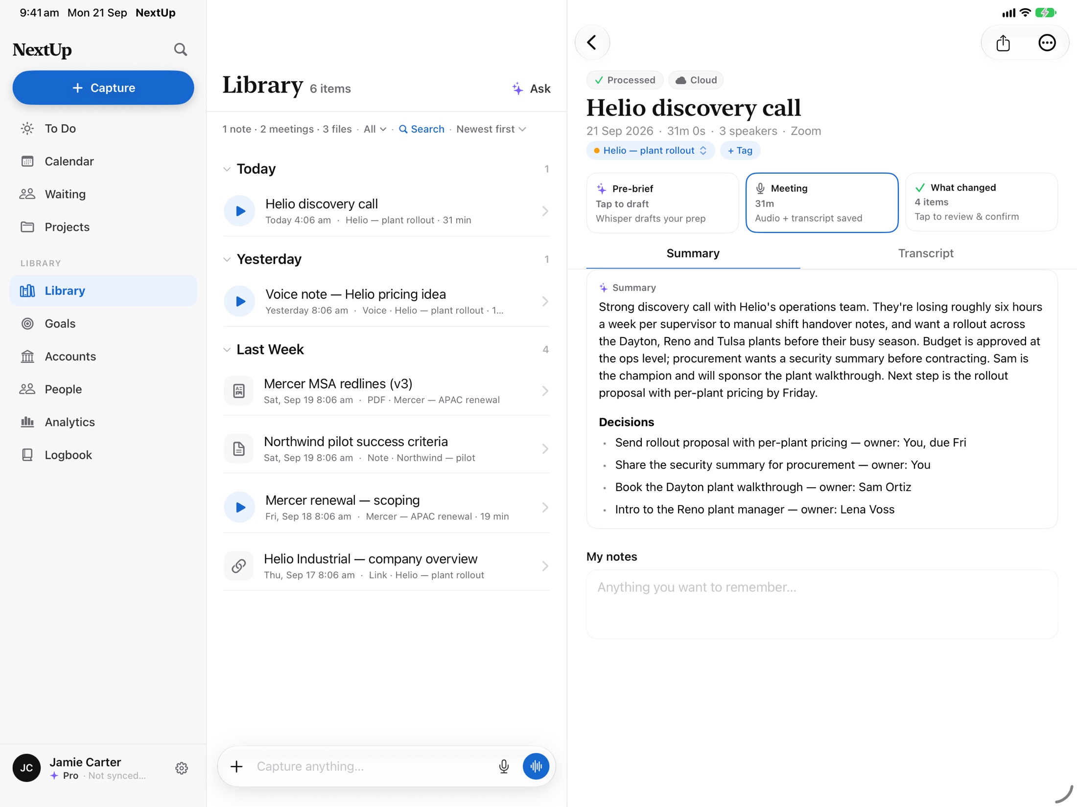Collapse the Last Week section
Viewport: 1077px width, 807px height.
(x=227, y=350)
